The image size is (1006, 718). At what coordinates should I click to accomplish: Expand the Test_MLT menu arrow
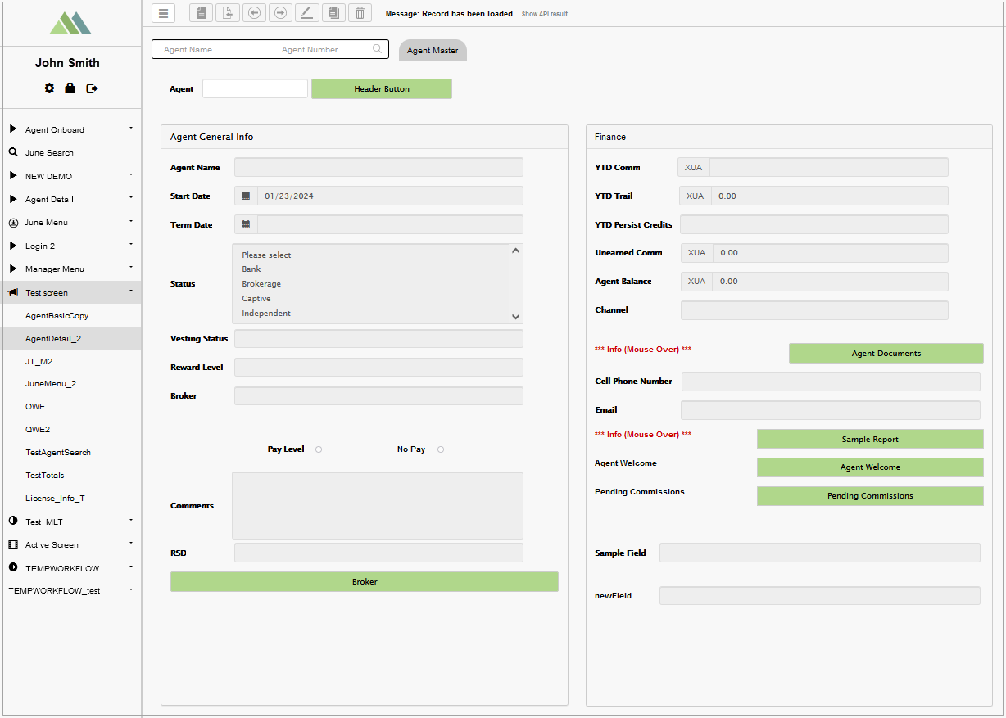coord(131,521)
